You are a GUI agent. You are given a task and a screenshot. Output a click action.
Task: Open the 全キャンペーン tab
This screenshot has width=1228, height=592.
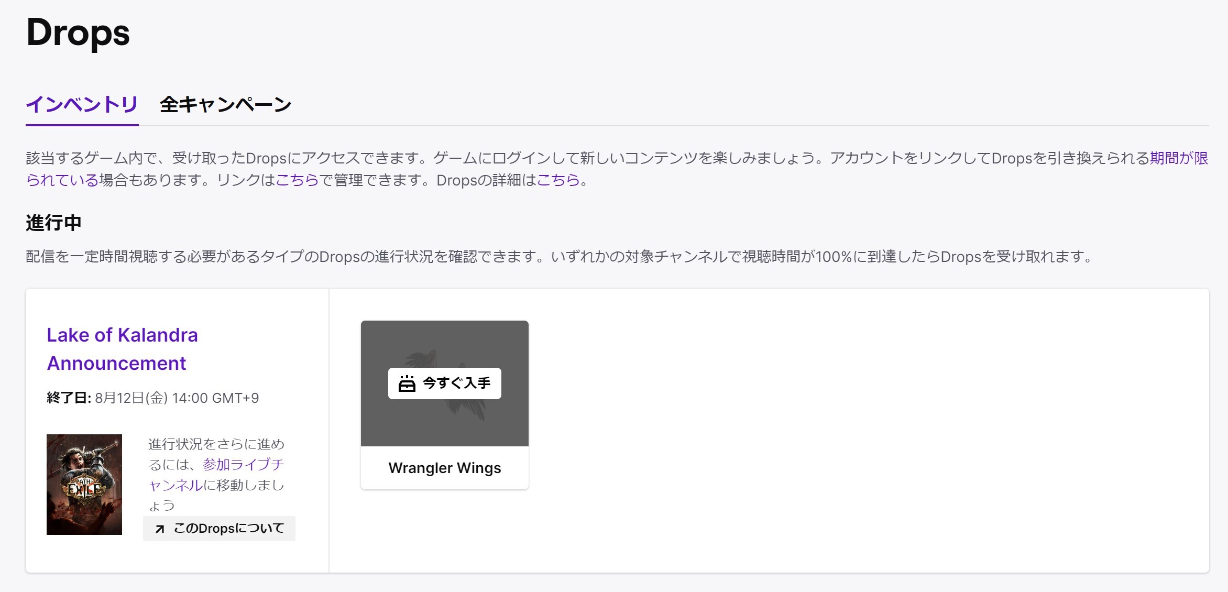coord(225,104)
